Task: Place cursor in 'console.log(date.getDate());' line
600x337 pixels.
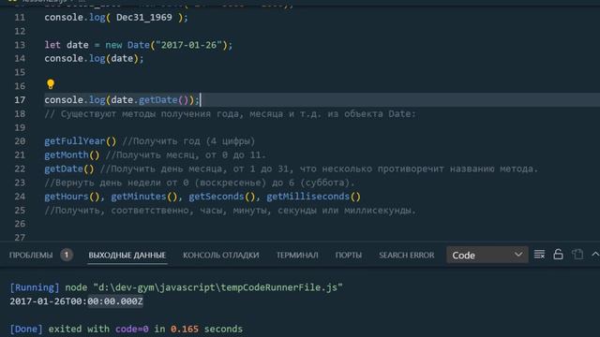Action: pyautogui.click(x=122, y=100)
